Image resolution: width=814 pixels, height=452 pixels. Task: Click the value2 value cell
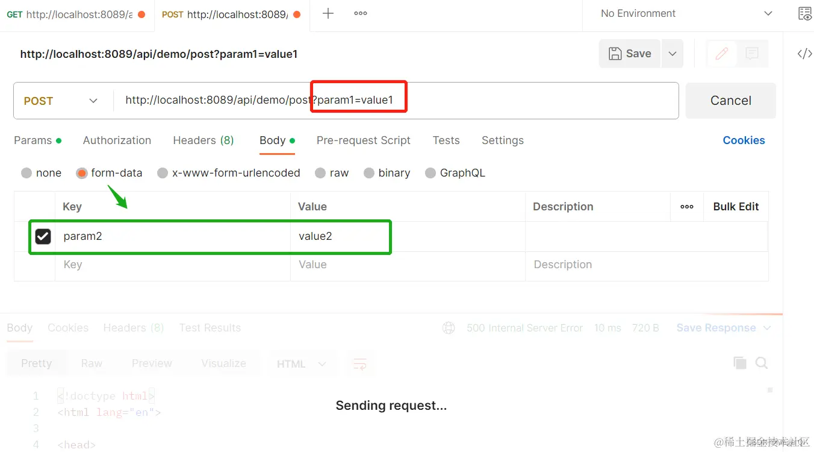(x=408, y=236)
